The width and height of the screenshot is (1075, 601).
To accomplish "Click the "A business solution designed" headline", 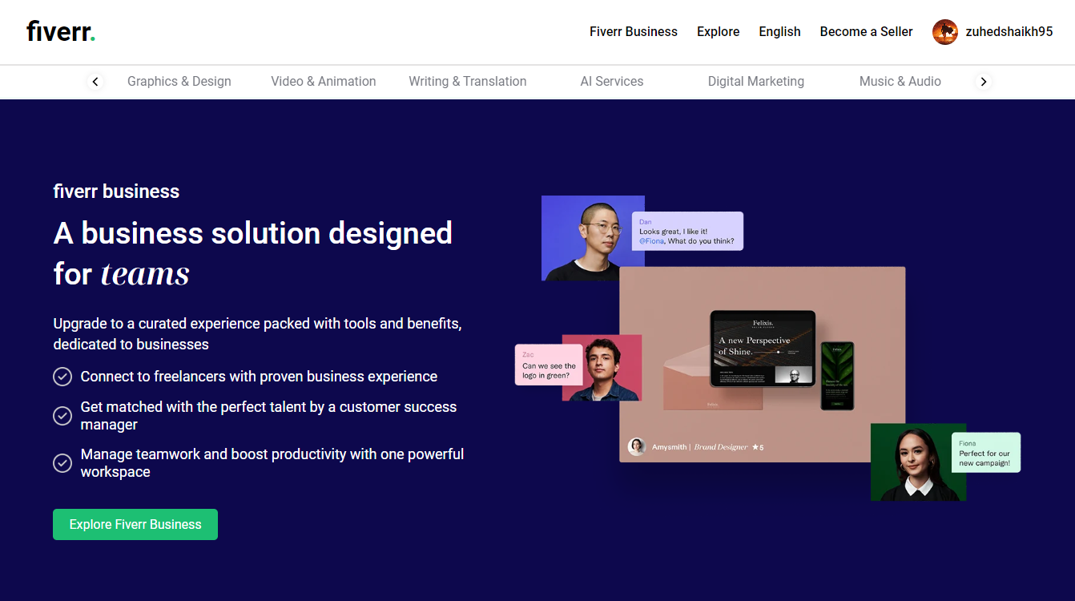I will 253,253.
